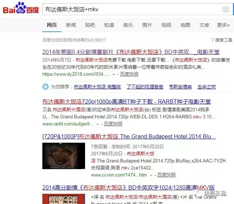The image size is (234, 204).
Task: Open the [720P&1080P] Grand Budapest Hotel result
Action: (129, 136)
